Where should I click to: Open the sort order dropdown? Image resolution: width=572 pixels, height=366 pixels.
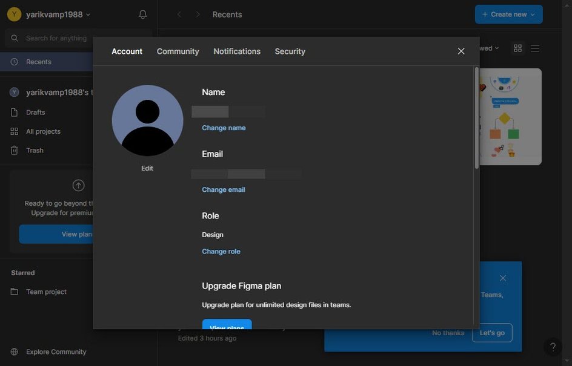(490, 48)
